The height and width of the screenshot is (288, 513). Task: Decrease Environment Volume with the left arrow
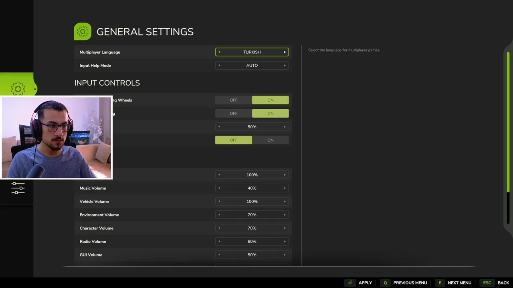[x=219, y=215]
